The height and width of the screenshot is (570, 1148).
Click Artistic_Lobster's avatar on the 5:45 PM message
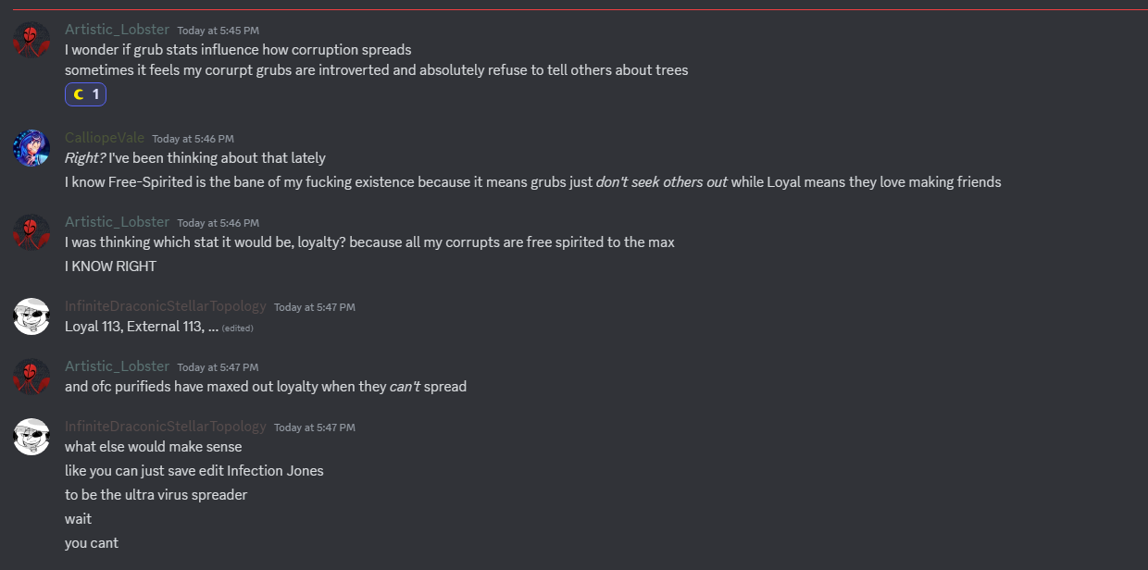[31, 40]
